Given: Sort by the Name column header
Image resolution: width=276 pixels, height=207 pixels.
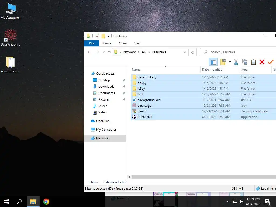Looking at the screenshot, I should (x=165, y=70).
